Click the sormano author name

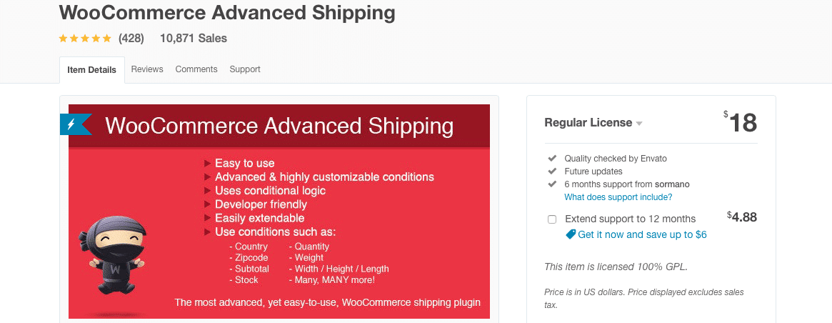pos(672,184)
